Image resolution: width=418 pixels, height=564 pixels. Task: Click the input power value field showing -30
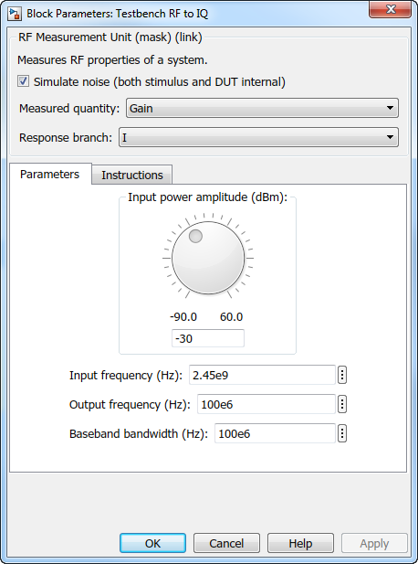point(208,338)
